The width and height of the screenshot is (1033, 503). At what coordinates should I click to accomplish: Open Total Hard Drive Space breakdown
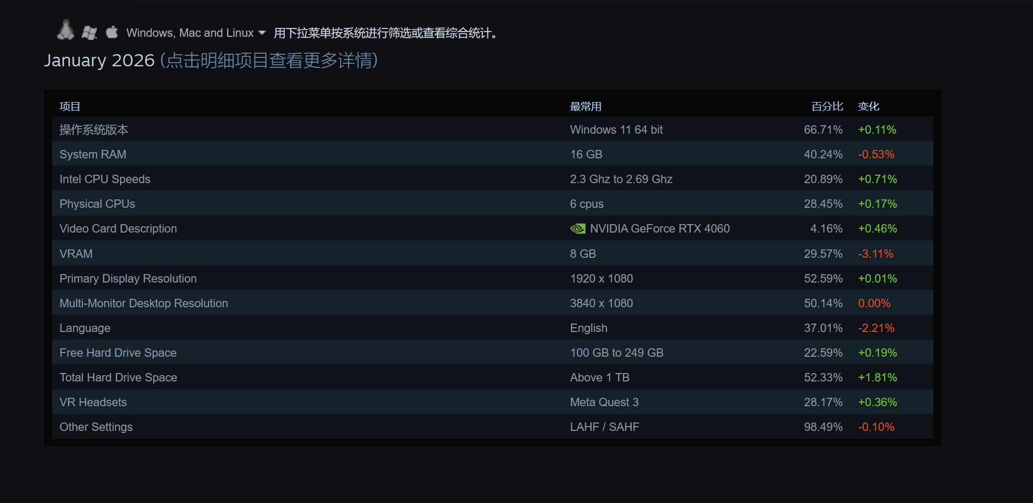pos(118,378)
